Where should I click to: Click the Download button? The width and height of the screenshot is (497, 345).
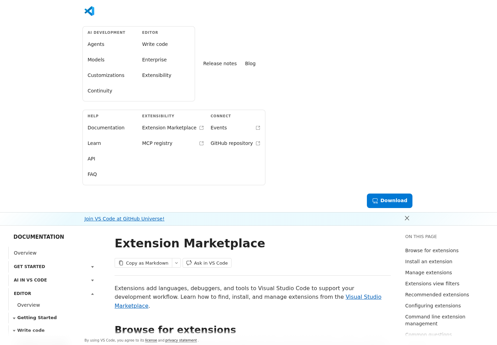(390, 201)
